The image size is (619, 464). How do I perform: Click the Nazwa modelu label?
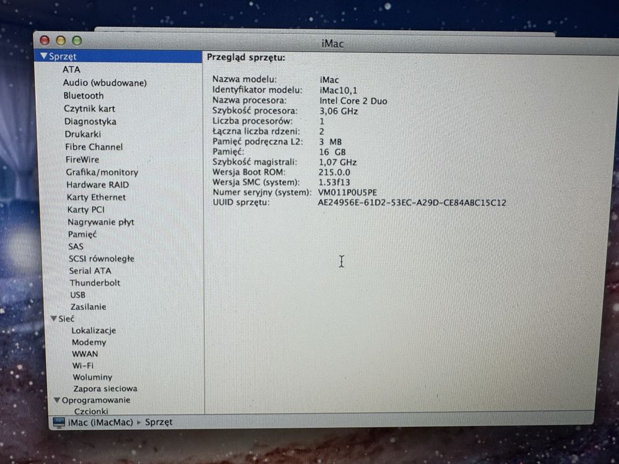245,79
